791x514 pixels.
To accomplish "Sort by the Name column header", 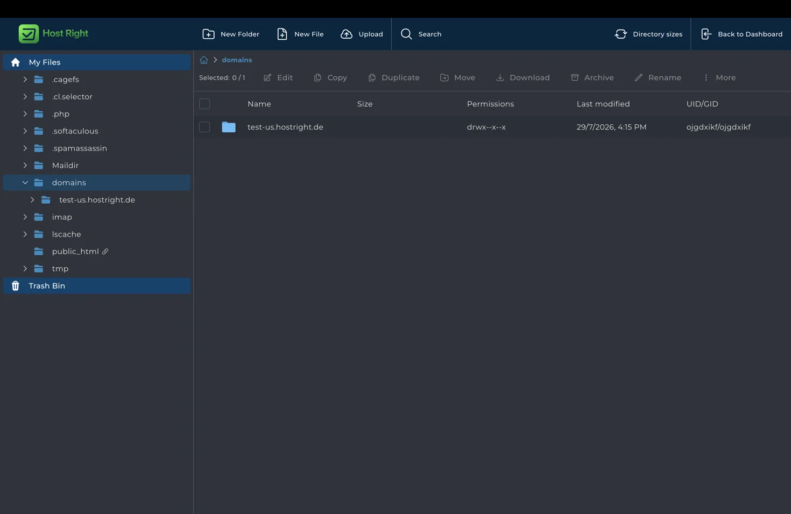I will pos(259,104).
